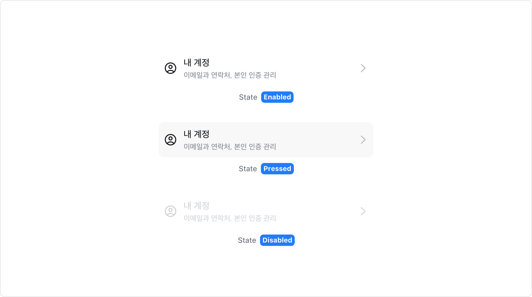Click the enabled row's 이메일과 연락처 subtitle

pos(230,75)
